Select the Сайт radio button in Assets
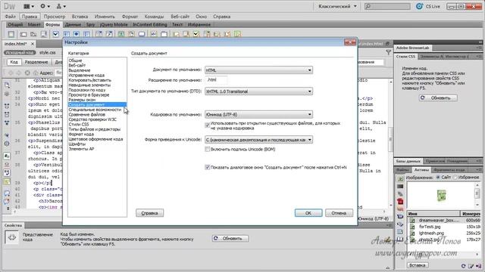The image size is (485, 272). [x=438, y=178]
